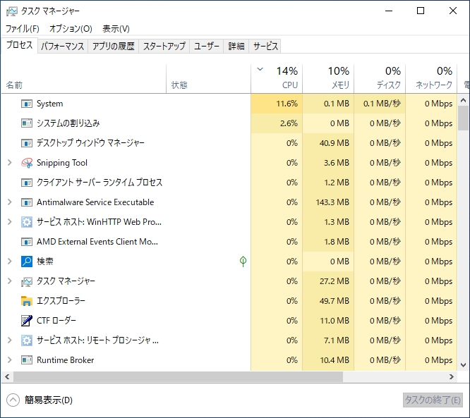Viewport: 470px width, 418px height.
Task: Click the green leaf suspended status icon
Action: pos(243,262)
